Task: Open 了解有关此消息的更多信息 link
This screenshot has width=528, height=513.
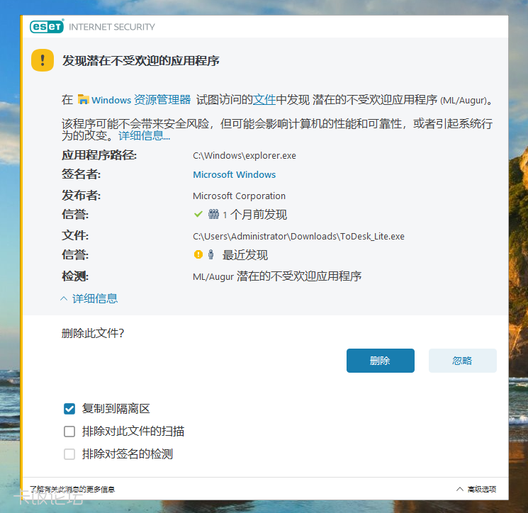Action: (x=72, y=489)
